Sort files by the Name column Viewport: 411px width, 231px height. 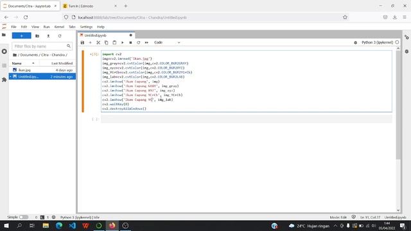24,64
